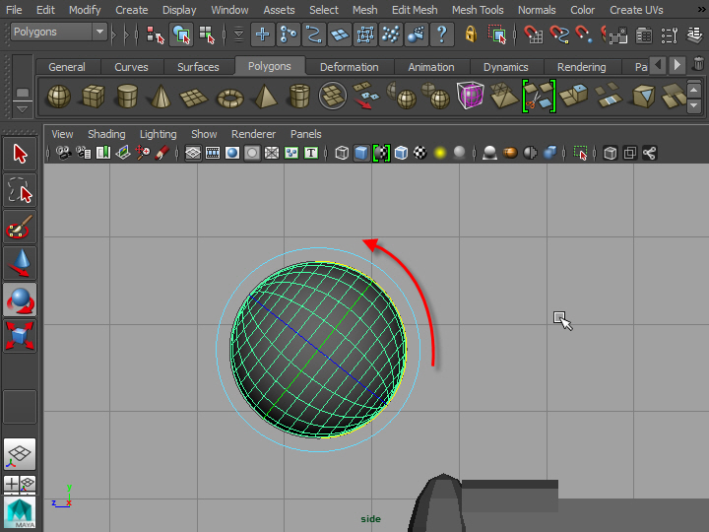Create a polygon cube from shelf
The image size is (709, 532).
pos(94,97)
